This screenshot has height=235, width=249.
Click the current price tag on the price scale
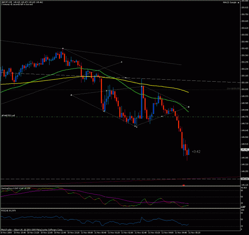pos(245,150)
